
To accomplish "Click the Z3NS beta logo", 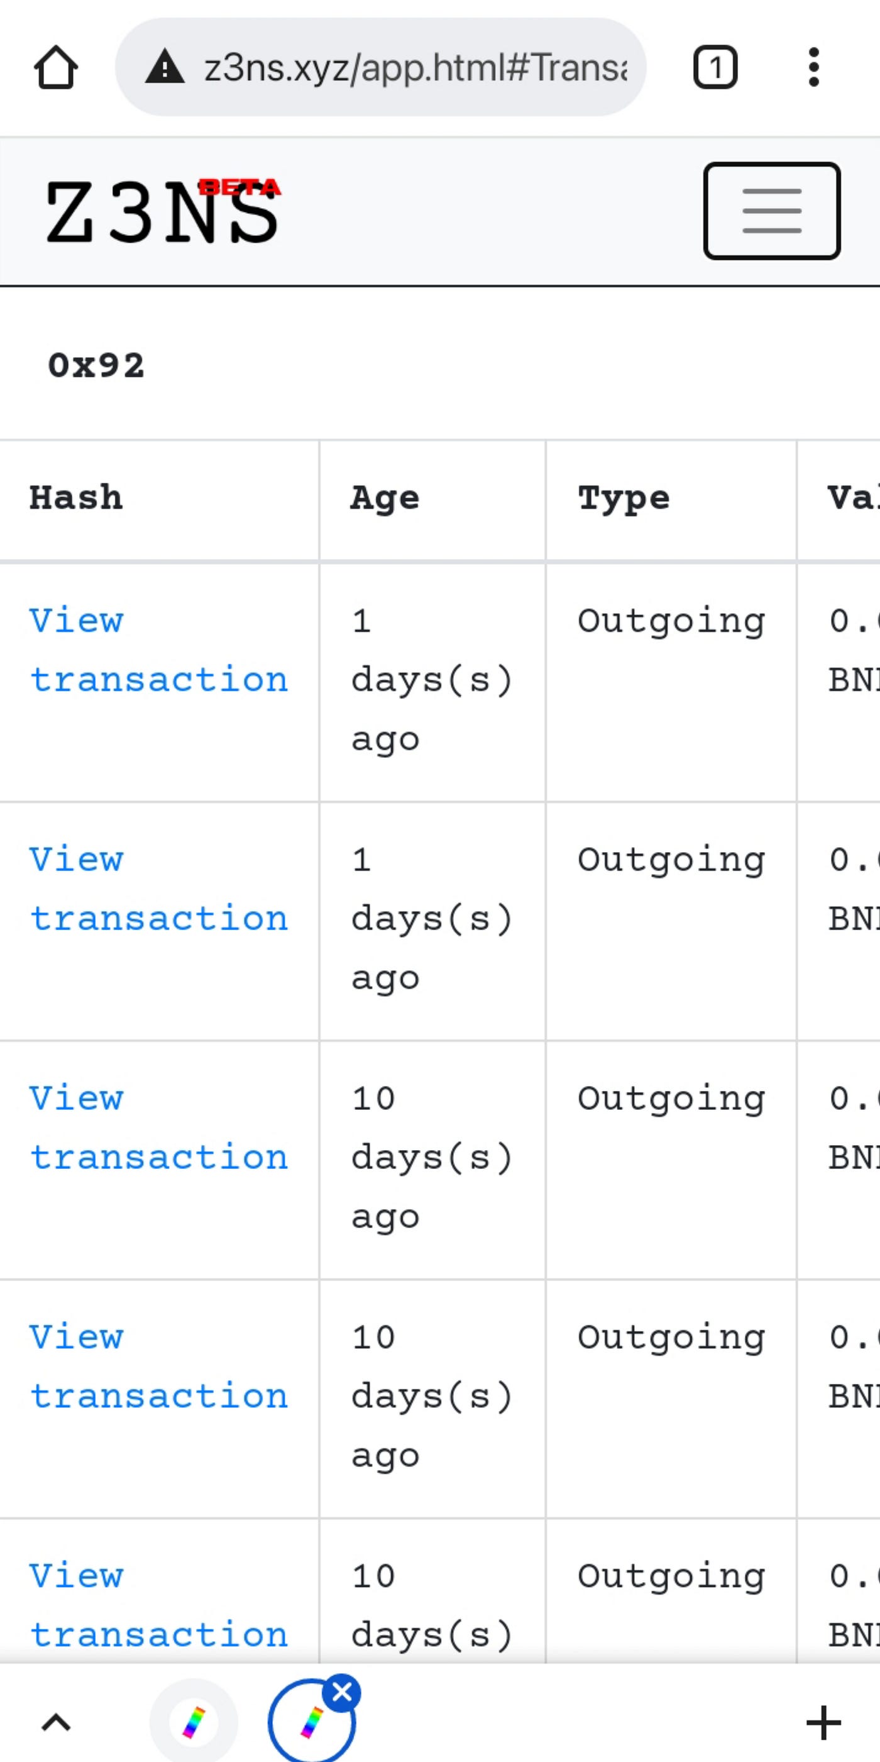I will 163,211.
